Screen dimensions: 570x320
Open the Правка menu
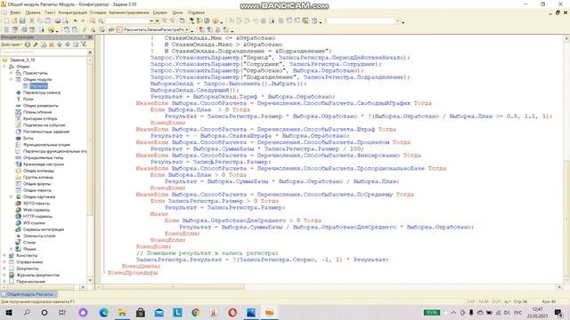(x=33, y=12)
